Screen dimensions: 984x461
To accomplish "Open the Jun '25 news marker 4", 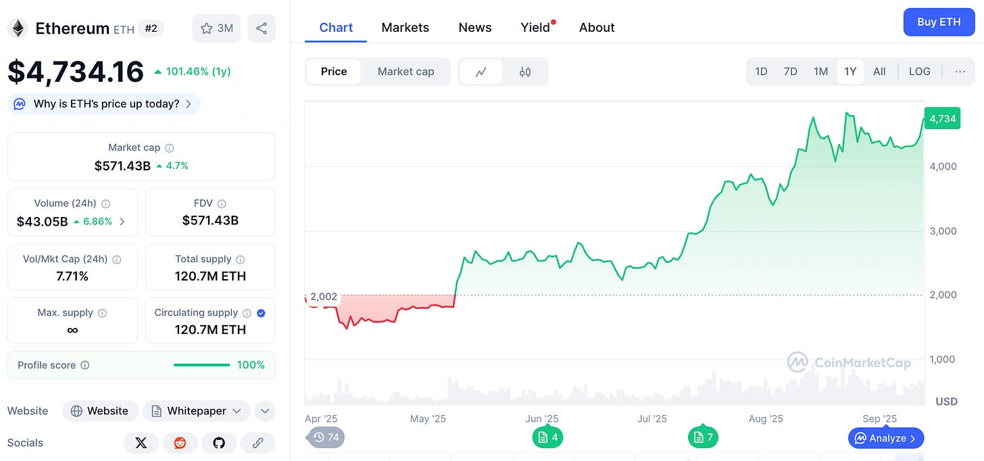I will (x=547, y=437).
